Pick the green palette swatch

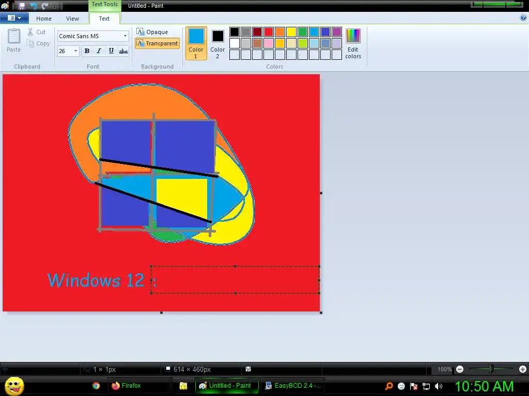point(303,32)
